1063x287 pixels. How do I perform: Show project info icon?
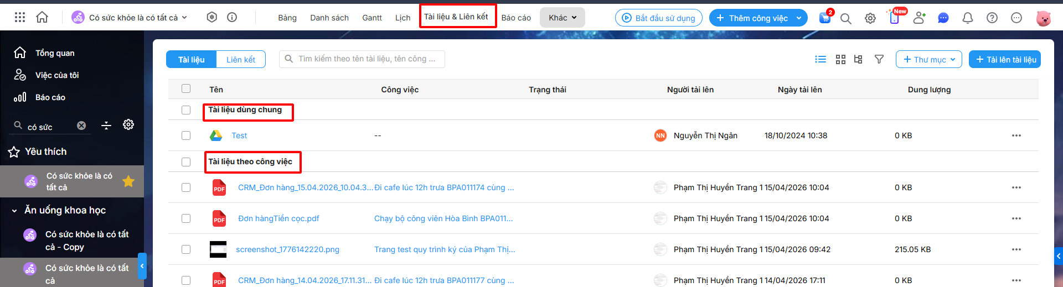click(232, 18)
